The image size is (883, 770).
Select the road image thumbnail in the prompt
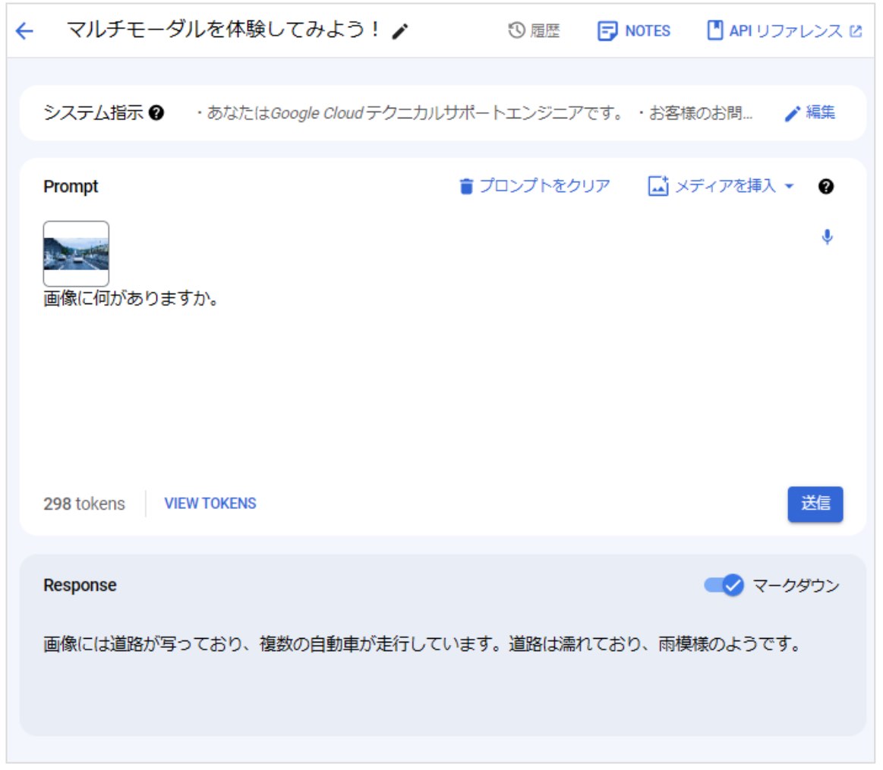click(76, 253)
